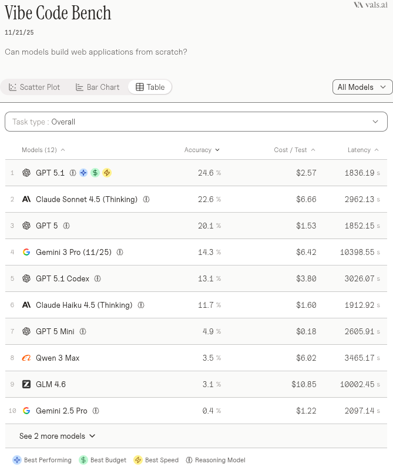Sort by Latency column header
This screenshot has width=393, height=467.
[363, 150]
